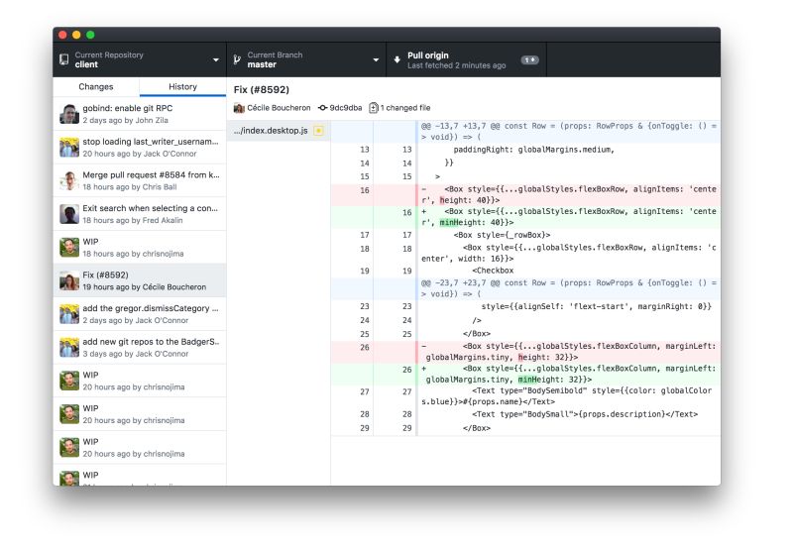Click the repository icon next to client
Screen dimensions: 793x551
click(64, 59)
